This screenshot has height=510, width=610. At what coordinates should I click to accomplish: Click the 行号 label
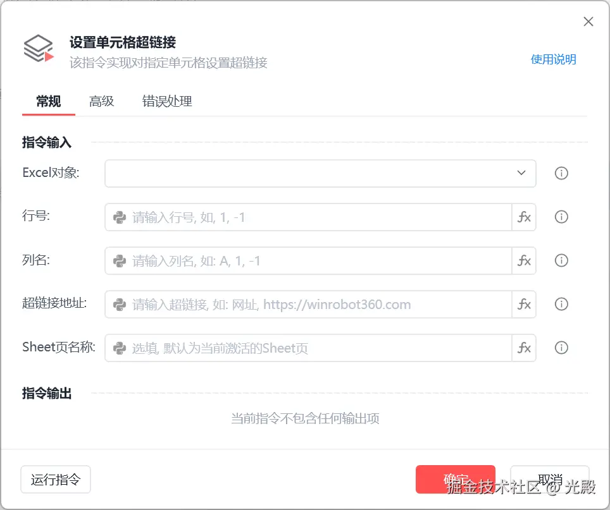tap(36, 216)
